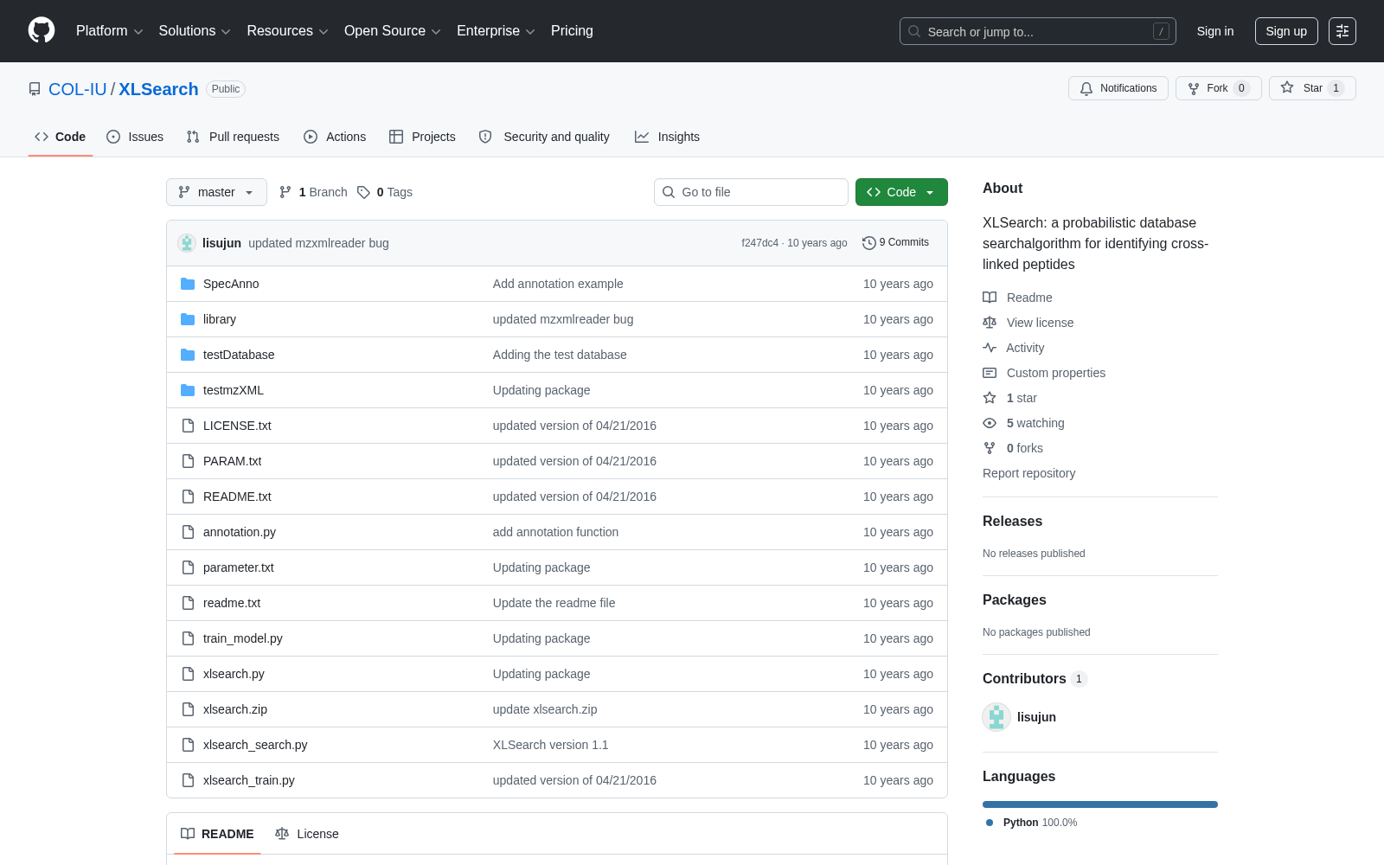Click the xlsearch.zip file icon

coord(188,709)
